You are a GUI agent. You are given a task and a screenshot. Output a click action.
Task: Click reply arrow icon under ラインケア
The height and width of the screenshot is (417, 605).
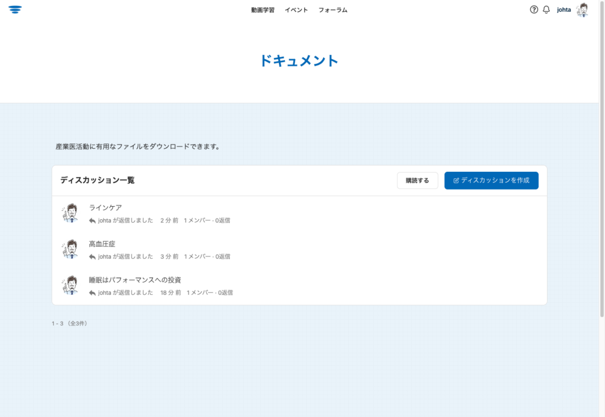(x=92, y=220)
